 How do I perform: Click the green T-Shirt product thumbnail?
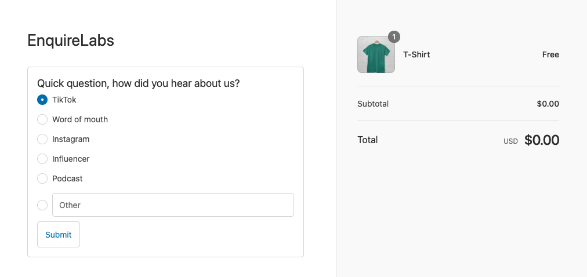[376, 55]
